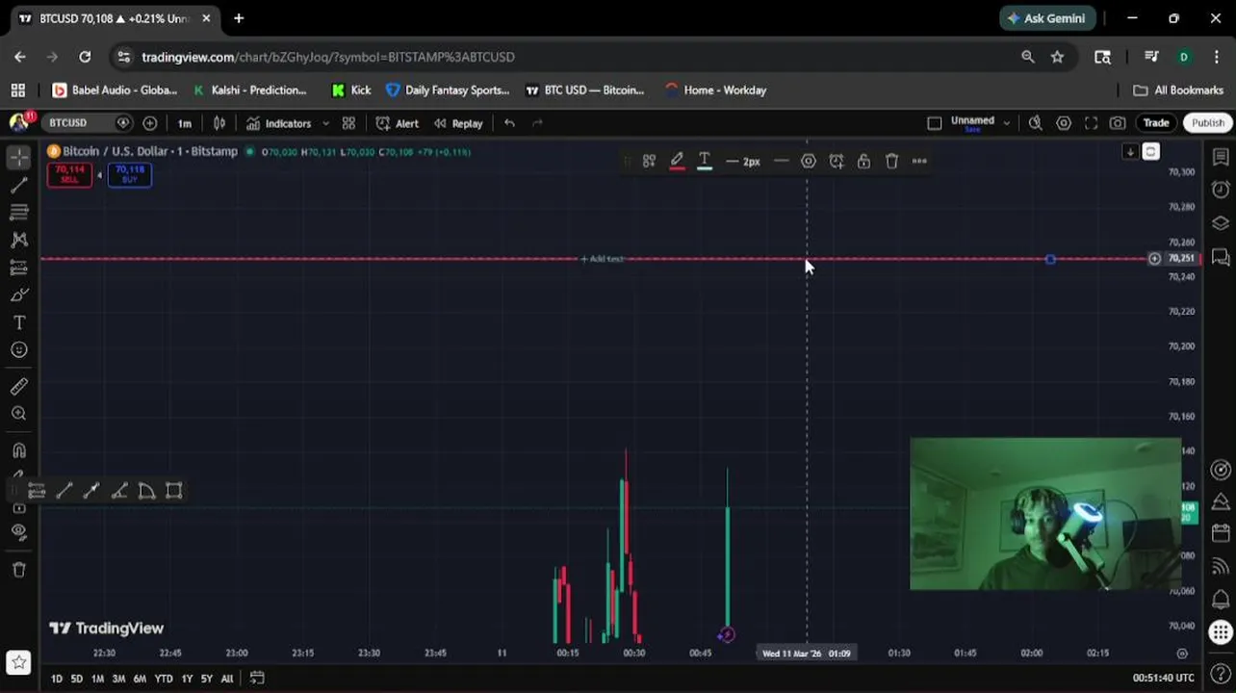Open the quick search icon

(1036, 123)
